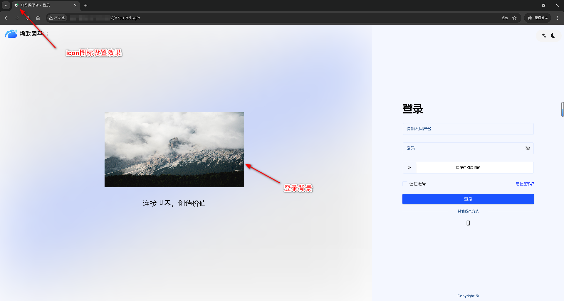
Task: Toggle dark mode with moon icon
Action: pyautogui.click(x=553, y=36)
